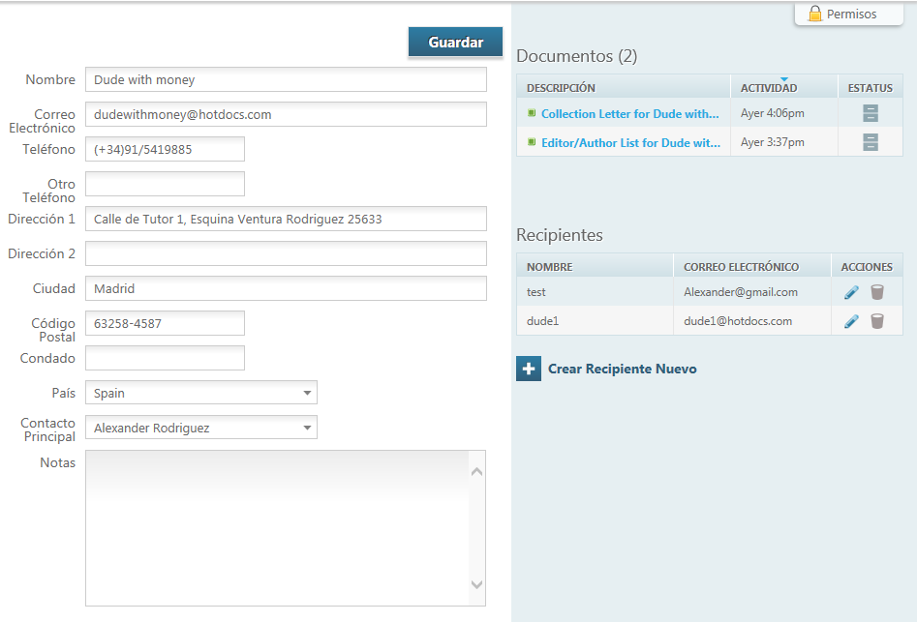Click the Descripción column header
This screenshot has width=917, height=622.
561,88
